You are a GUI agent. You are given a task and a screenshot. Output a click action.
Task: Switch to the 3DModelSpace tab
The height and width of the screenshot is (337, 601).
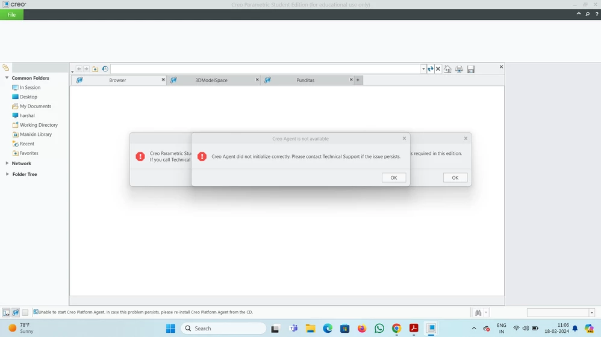(x=211, y=80)
